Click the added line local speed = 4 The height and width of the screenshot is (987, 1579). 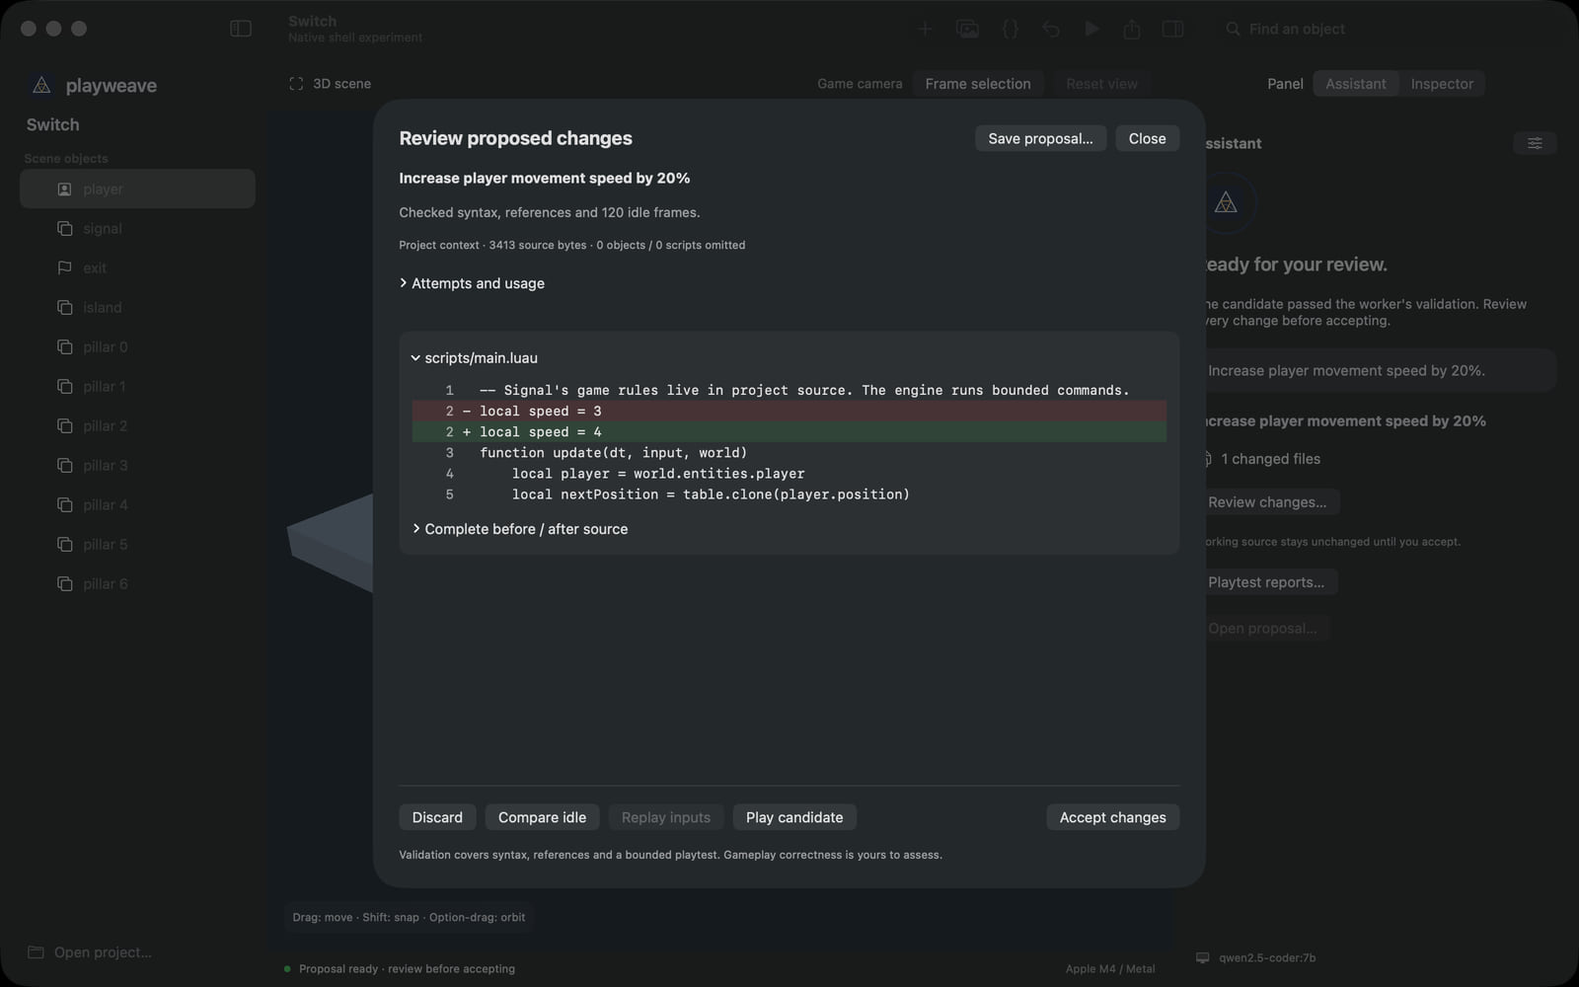click(789, 431)
